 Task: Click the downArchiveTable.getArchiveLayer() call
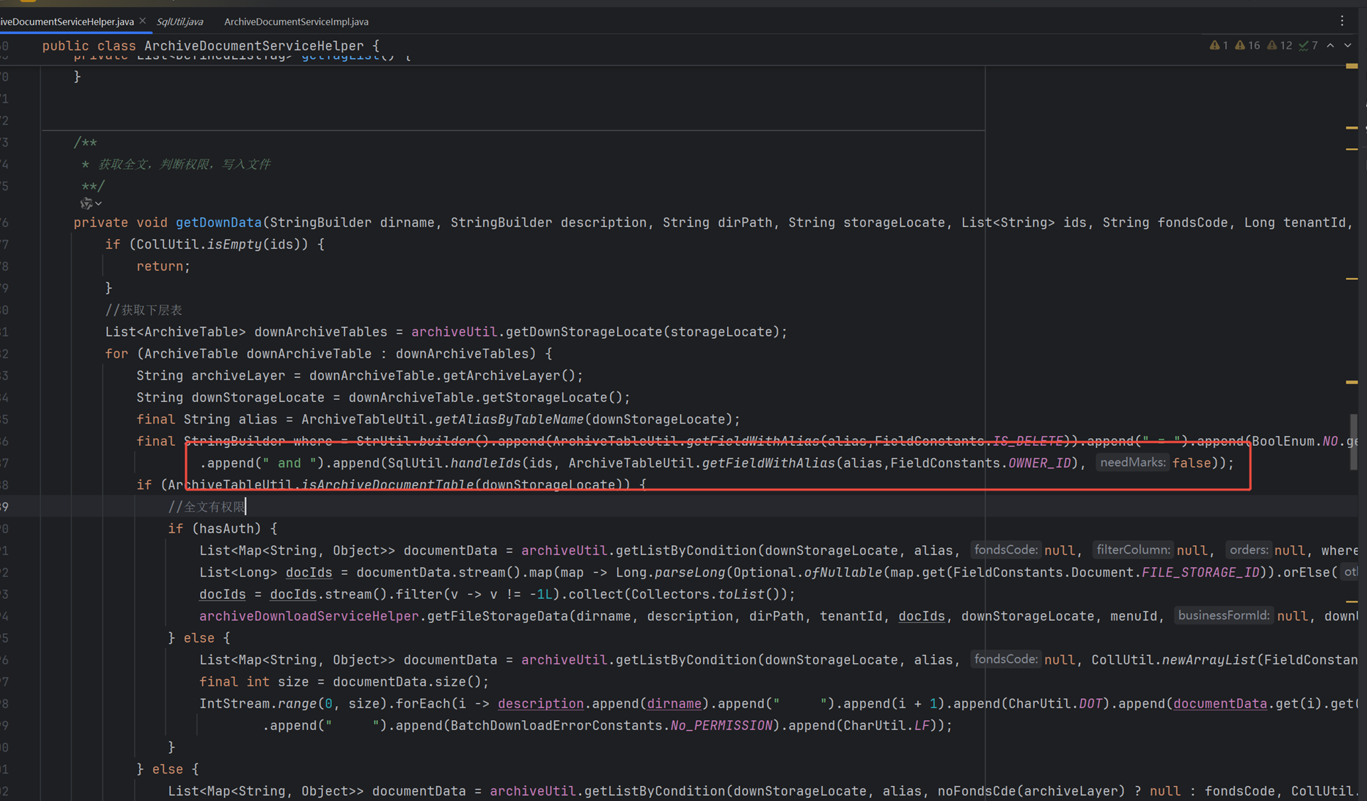(443, 376)
